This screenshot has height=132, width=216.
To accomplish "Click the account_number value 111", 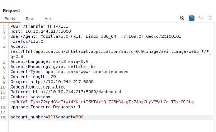I will click(x=52, y=117).
